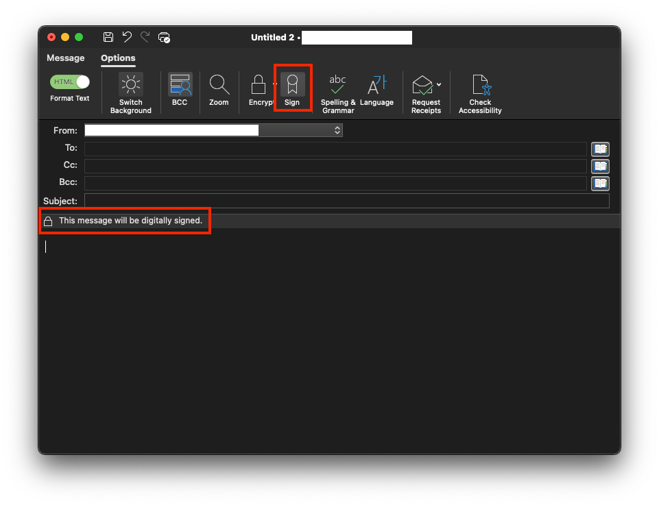The width and height of the screenshot is (659, 505).
Task: Click into the Cc field
Action: tap(335, 165)
